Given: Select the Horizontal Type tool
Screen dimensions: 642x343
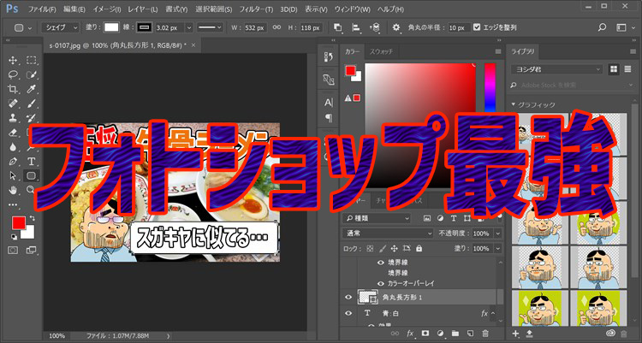Looking at the screenshot, I should pyautogui.click(x=31, y=162).
